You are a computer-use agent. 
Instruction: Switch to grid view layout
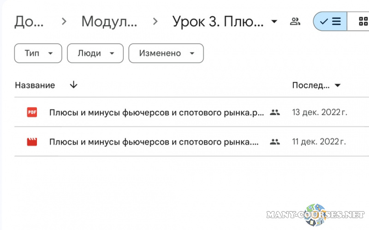point(363,21)
